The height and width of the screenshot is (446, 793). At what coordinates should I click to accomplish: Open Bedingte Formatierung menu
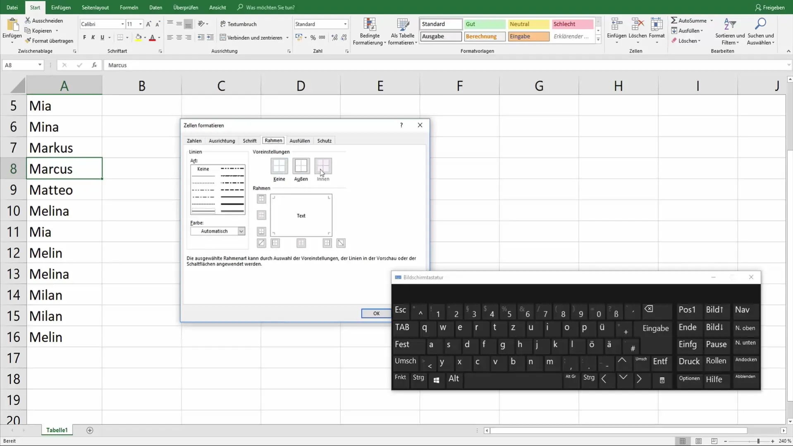coord(370,32)
